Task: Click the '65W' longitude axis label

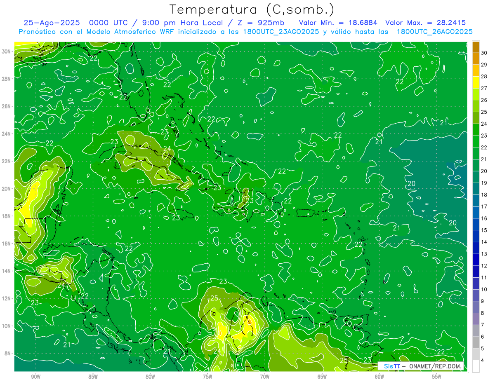Action: coord(322,377)
